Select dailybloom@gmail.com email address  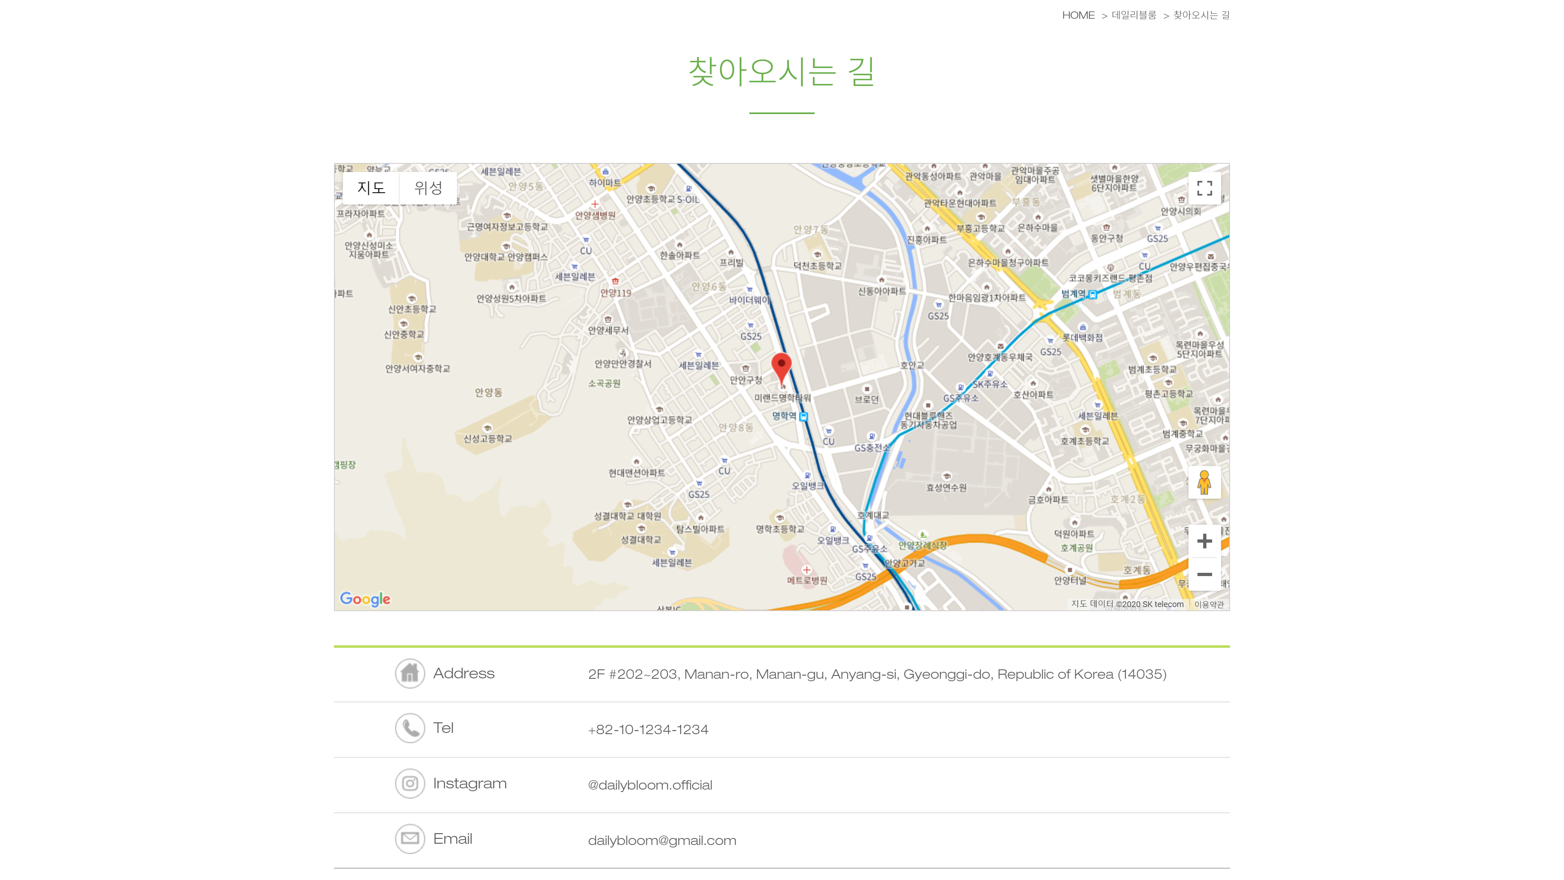pos(662,840)
